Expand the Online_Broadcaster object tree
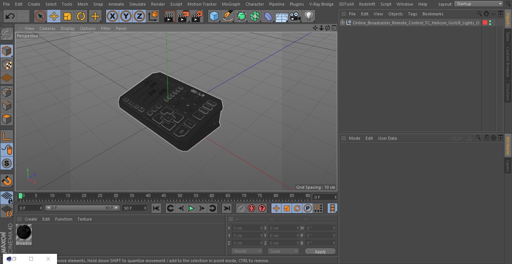The image size is (512, 264). click(342, 23)
